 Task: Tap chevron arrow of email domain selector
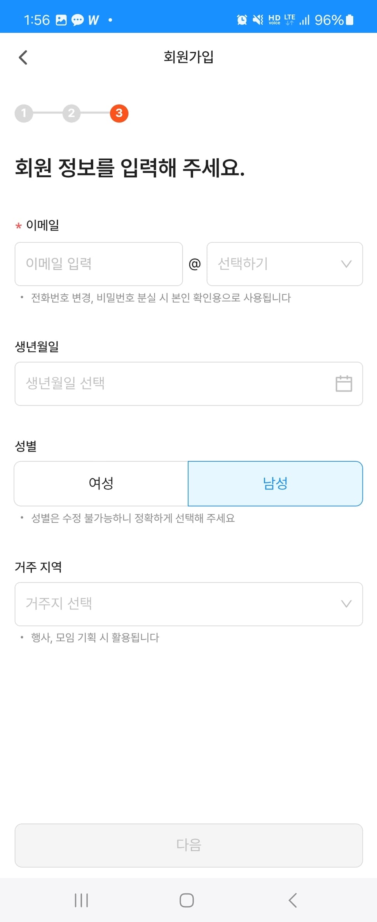(346, 264)
